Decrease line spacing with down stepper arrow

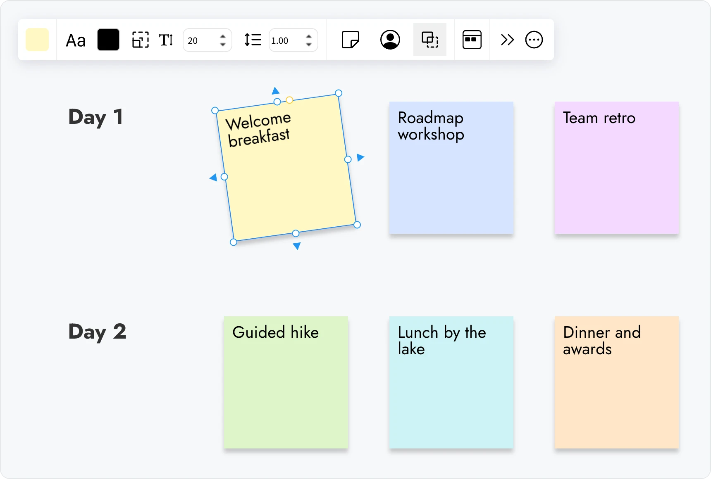point(309,45)
